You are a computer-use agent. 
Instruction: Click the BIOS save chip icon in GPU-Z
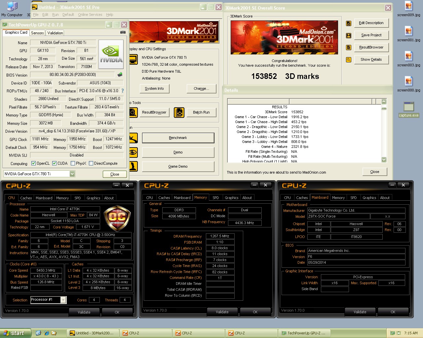pos(120,75)
